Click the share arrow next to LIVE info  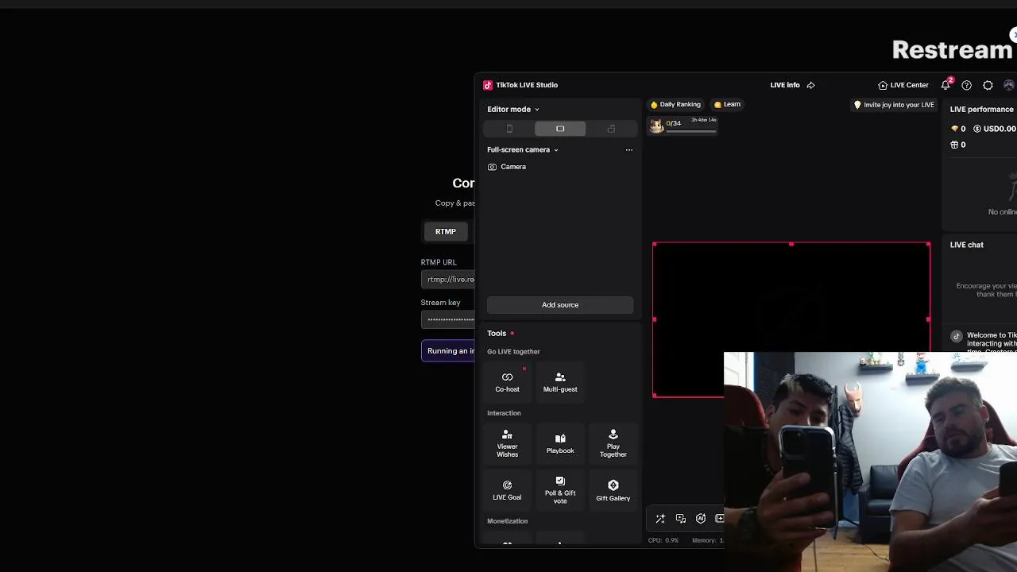pos(810,85)
